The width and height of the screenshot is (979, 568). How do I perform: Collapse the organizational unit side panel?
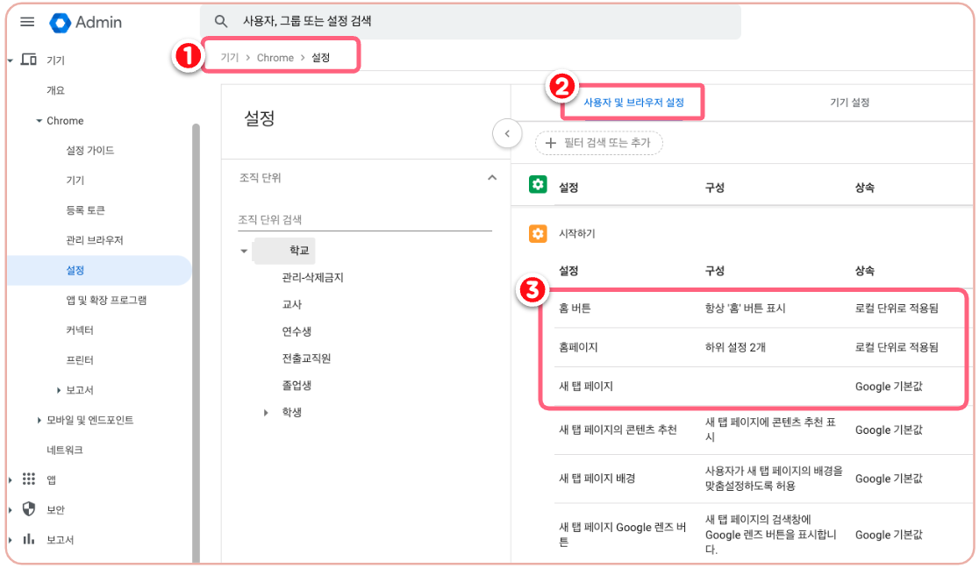pyautogui.click(x=507, y=133)
